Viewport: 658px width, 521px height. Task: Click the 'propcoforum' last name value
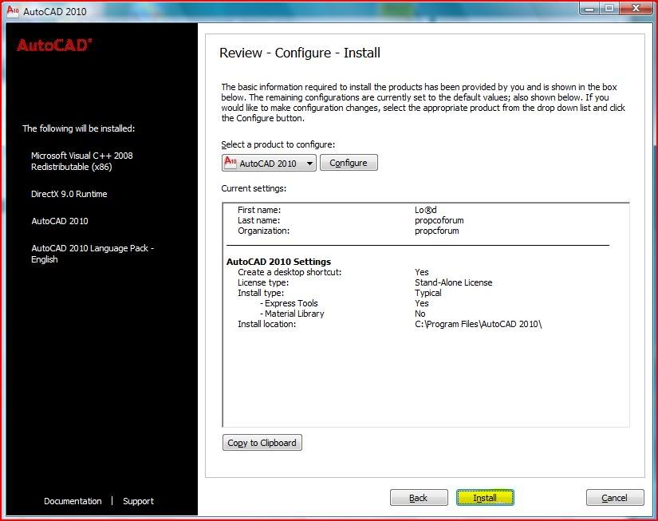[x=439, y=220]
